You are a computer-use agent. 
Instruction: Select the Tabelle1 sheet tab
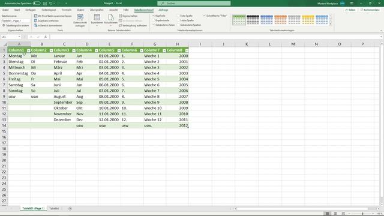coord(54,208)
